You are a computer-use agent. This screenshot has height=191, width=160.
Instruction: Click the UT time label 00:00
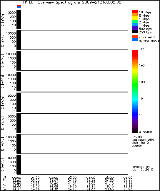point(17,178)
